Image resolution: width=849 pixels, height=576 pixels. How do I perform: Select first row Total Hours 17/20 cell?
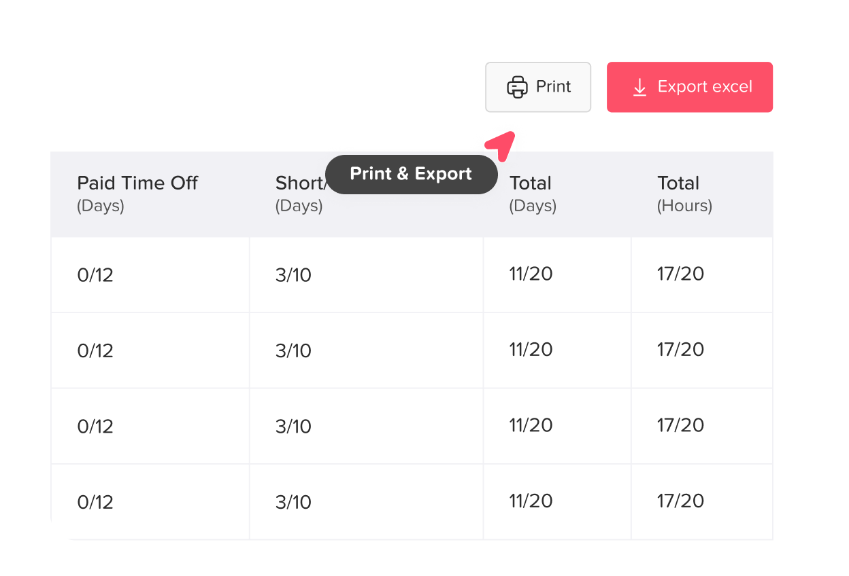[x=680, y=274]
